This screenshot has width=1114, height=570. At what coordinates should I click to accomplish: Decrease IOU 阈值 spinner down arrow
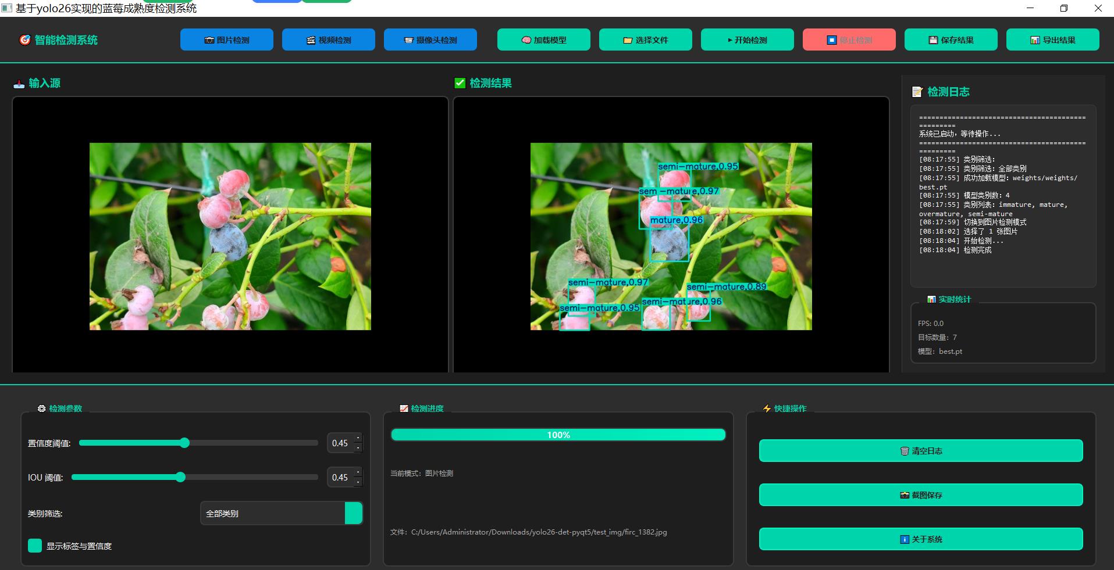(358, 482)
